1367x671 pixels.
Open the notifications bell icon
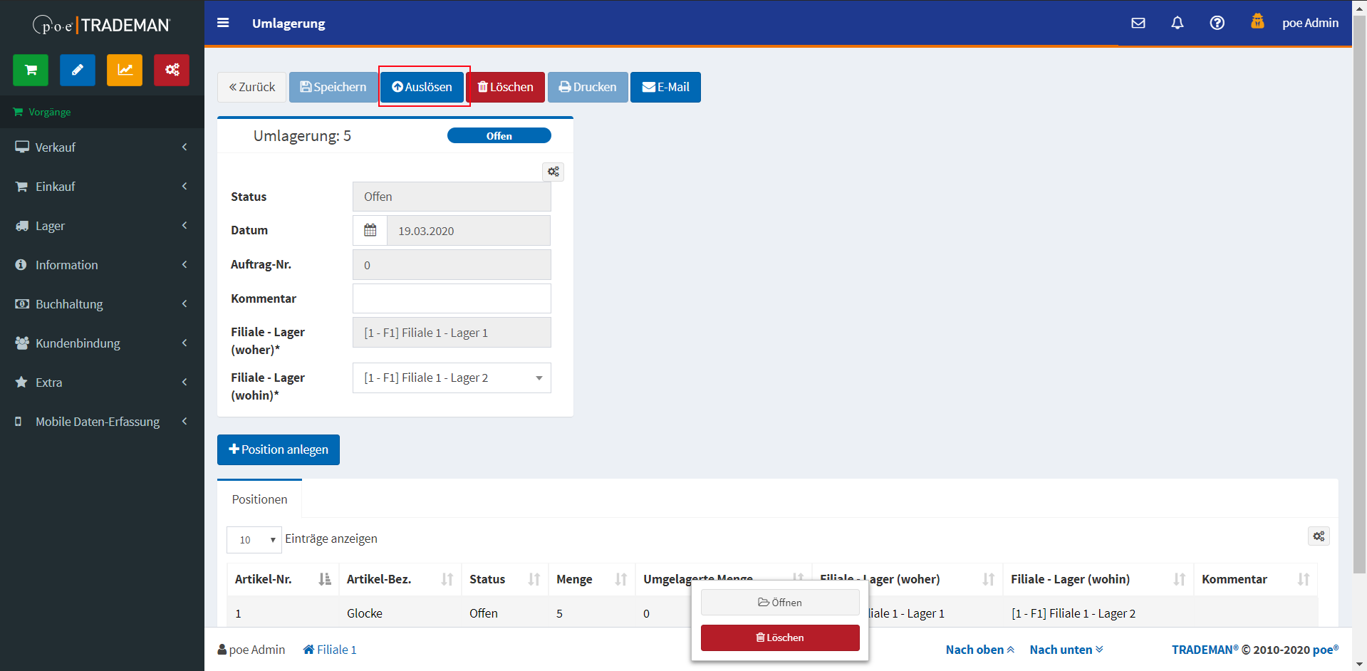[x=1178, y=23]
